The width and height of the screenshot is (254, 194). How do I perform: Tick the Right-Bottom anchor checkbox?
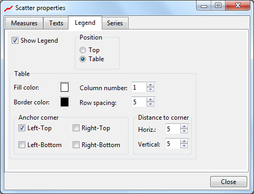click(x=76, y=145)
